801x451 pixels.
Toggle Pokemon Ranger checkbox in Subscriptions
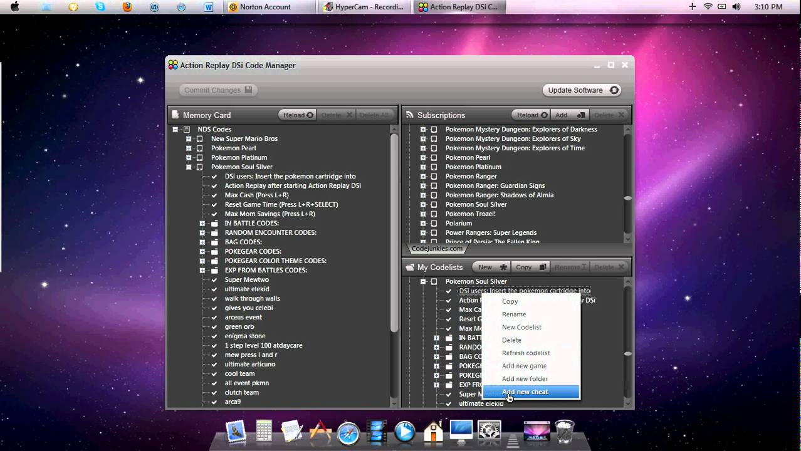click(x=434, y=177)
